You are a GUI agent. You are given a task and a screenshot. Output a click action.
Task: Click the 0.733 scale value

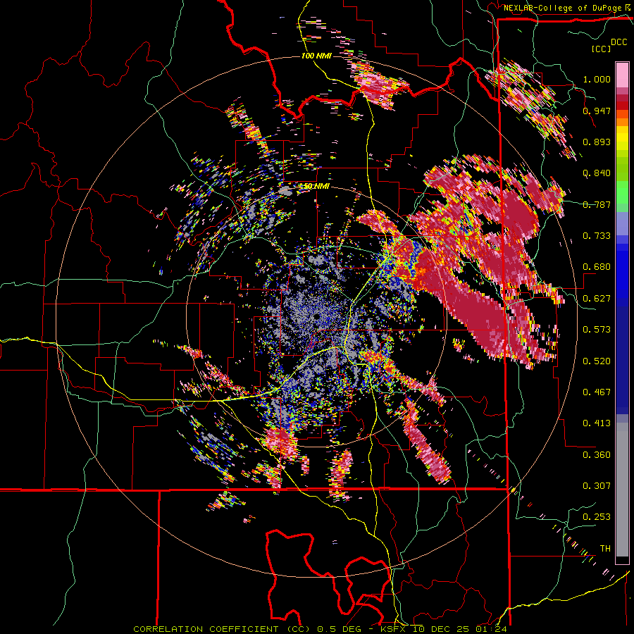(597, 236)
